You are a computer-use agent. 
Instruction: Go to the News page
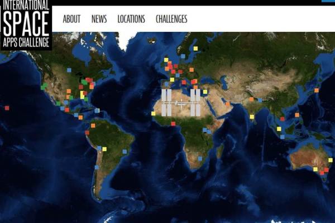99,19
